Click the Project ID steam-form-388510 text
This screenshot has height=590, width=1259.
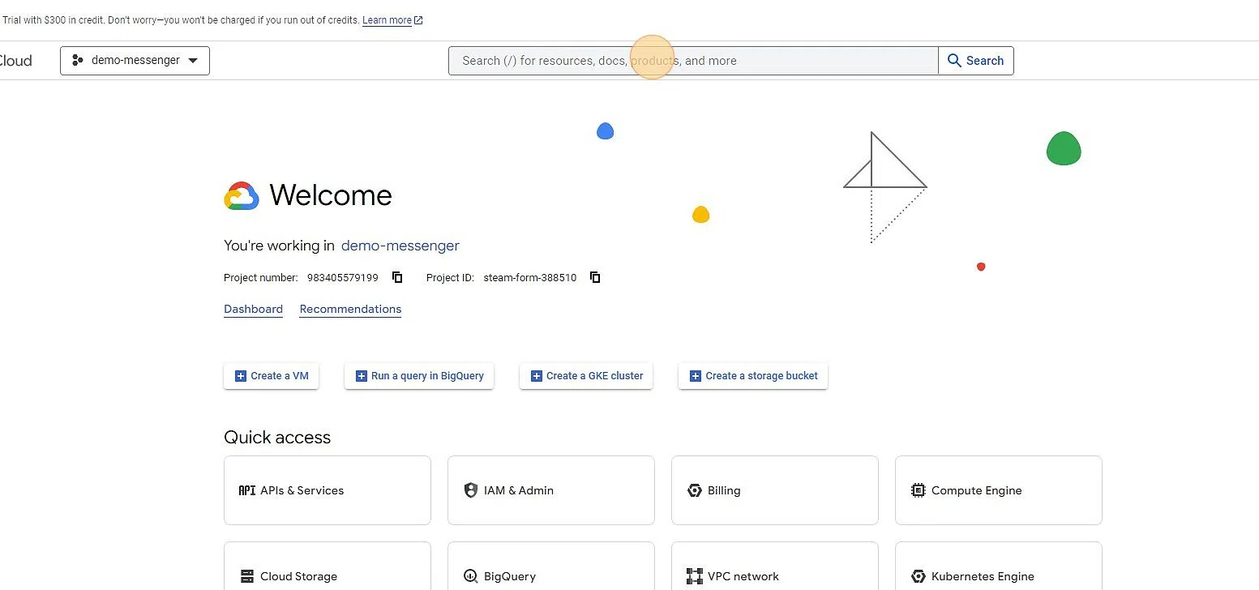(x=530, y=277)
